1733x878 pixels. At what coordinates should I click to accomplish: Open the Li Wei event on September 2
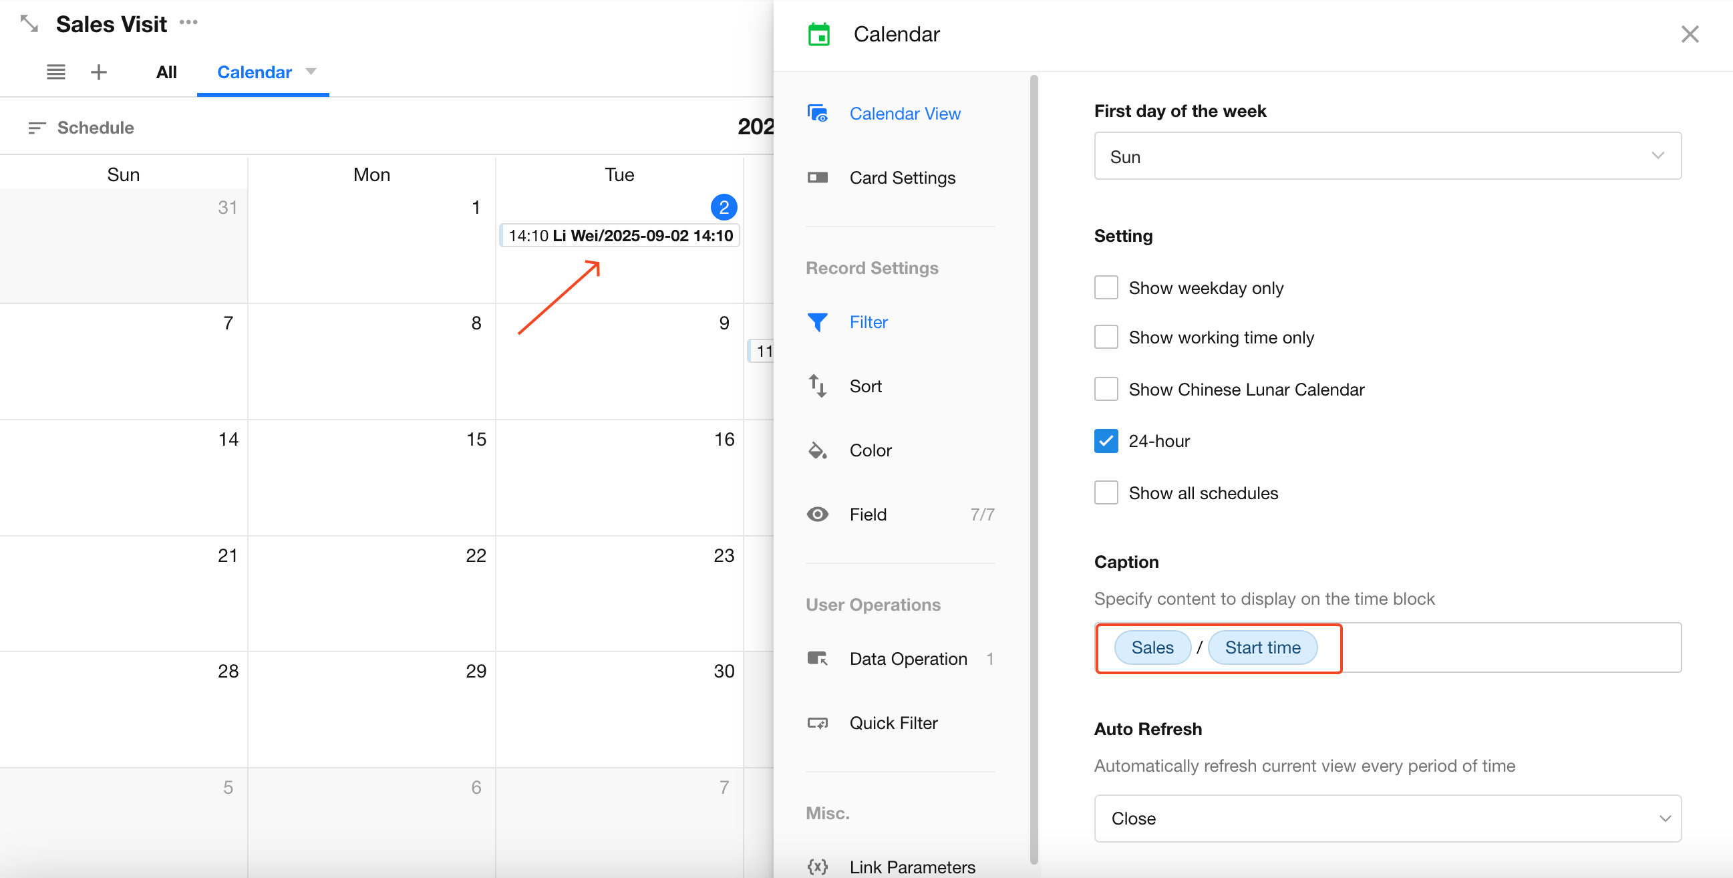(619, 236)
